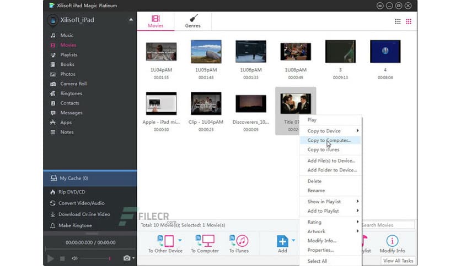The width and height of the screenshot is (461, 266).
Task: Choose Copy to Computer... menu item
Action: coord(330,140)
